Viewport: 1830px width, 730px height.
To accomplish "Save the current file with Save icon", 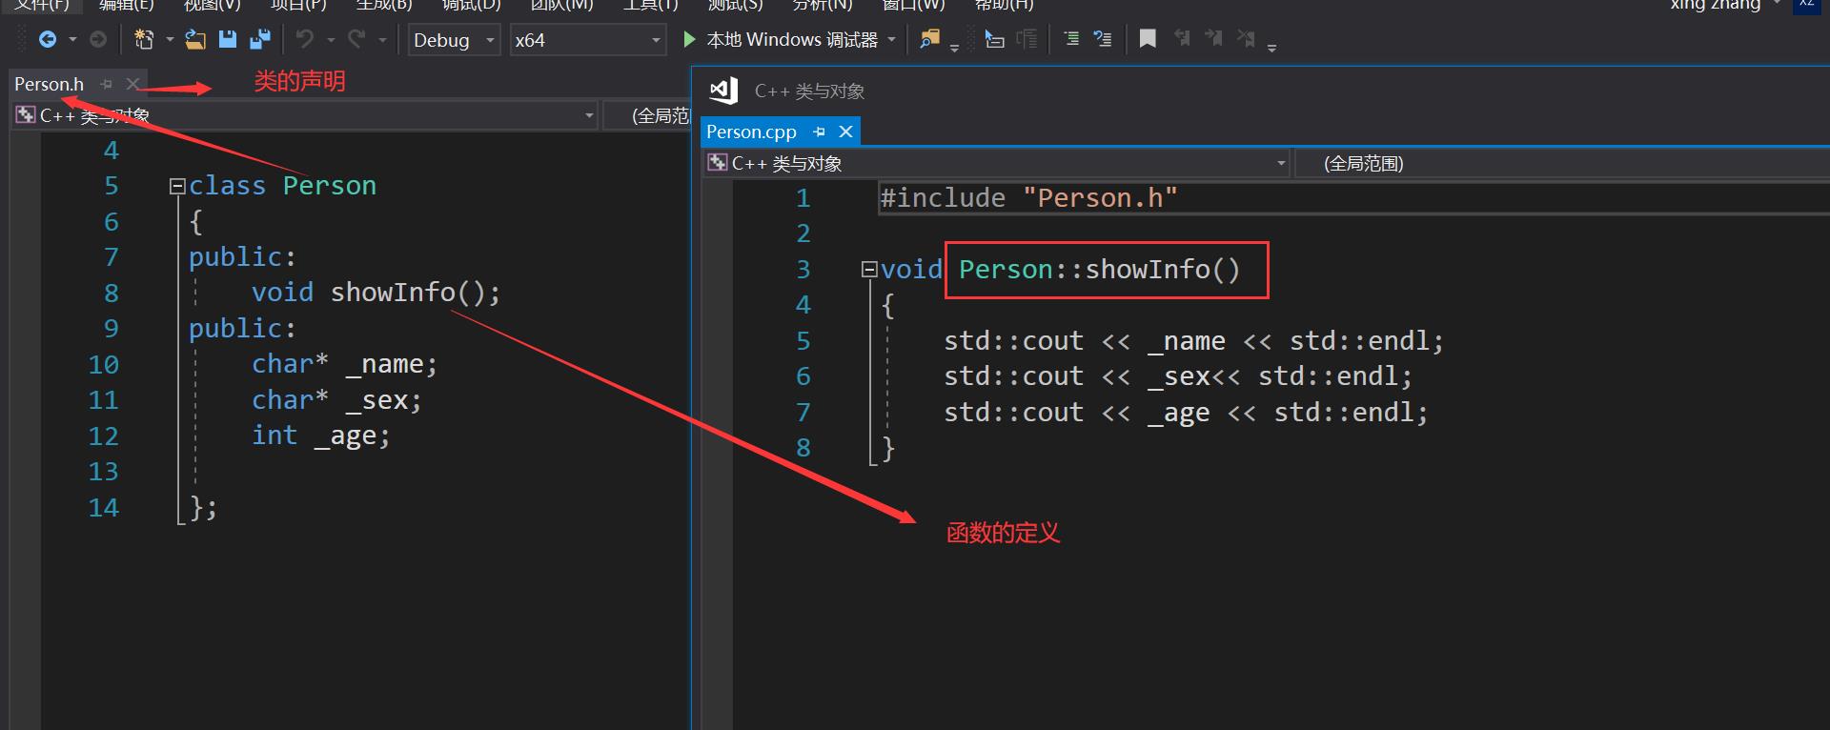I will 227,39.
